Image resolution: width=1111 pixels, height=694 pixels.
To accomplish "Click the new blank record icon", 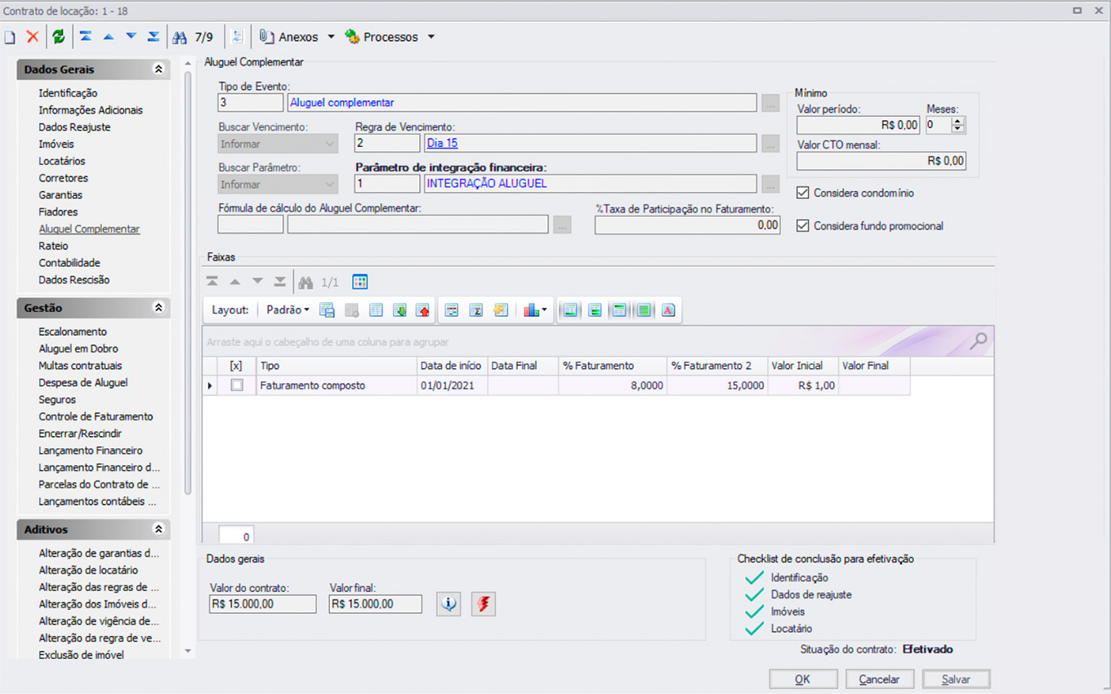I will coord(10,37).
